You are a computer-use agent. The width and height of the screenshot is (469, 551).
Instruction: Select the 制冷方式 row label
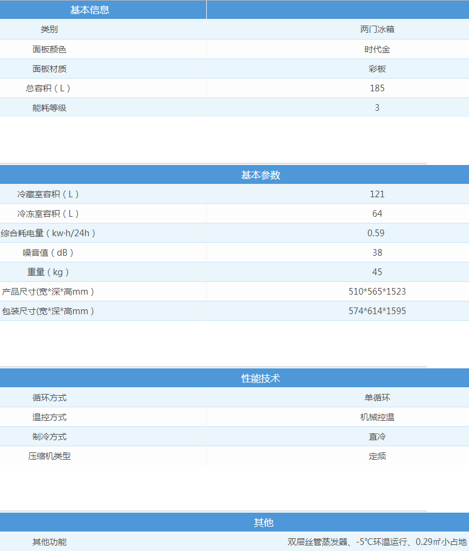click(x=49, y=437)
